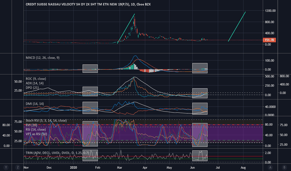Click the B scale button at bottom right

click(284, 167)
